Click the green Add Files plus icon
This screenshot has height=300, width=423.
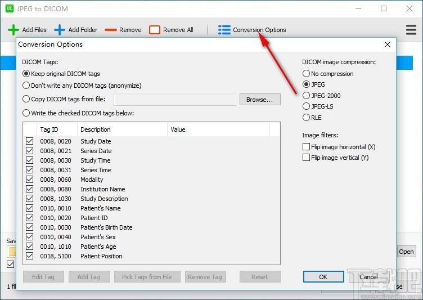pyautogui.click(x=13, y=30)
